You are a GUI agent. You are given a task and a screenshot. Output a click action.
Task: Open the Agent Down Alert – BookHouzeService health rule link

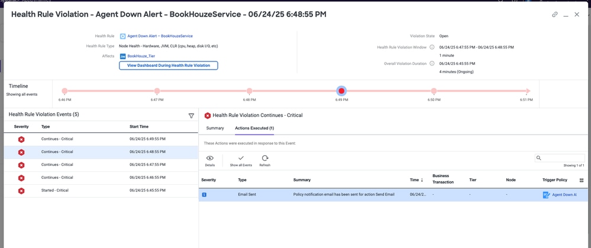[160, 36]
